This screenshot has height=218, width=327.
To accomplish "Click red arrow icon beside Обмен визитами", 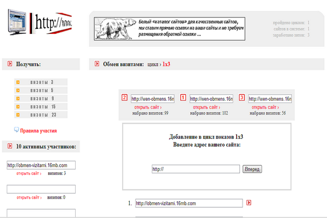I will pos(97,64).
